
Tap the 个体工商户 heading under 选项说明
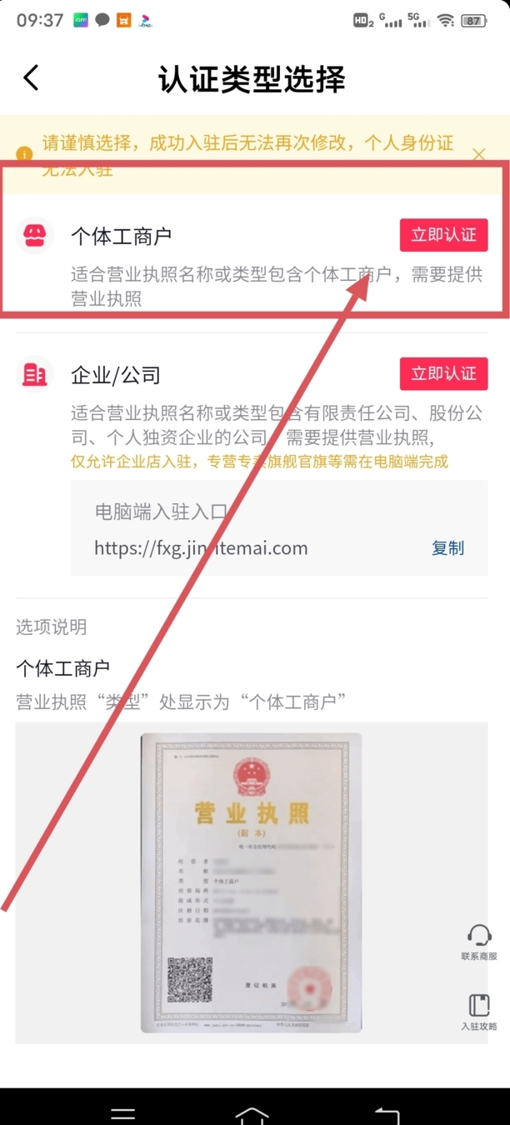(62, 668)
